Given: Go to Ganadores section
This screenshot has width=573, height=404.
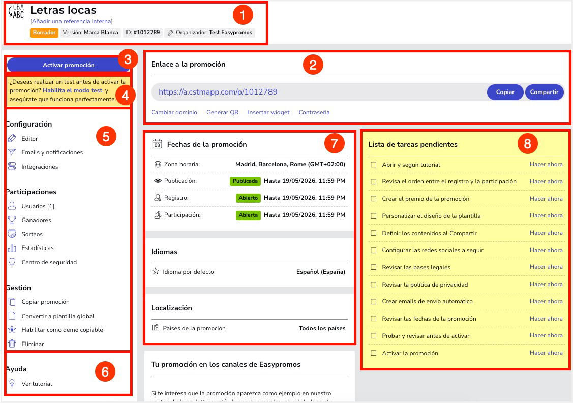Looking at the screenshot, I should (x=36, y=220).
